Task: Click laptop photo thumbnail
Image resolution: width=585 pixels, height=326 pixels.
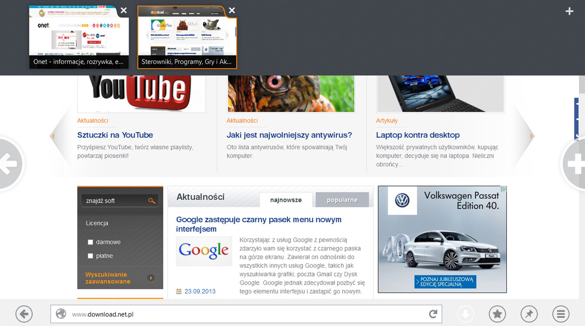Action: tap(441, 93)
